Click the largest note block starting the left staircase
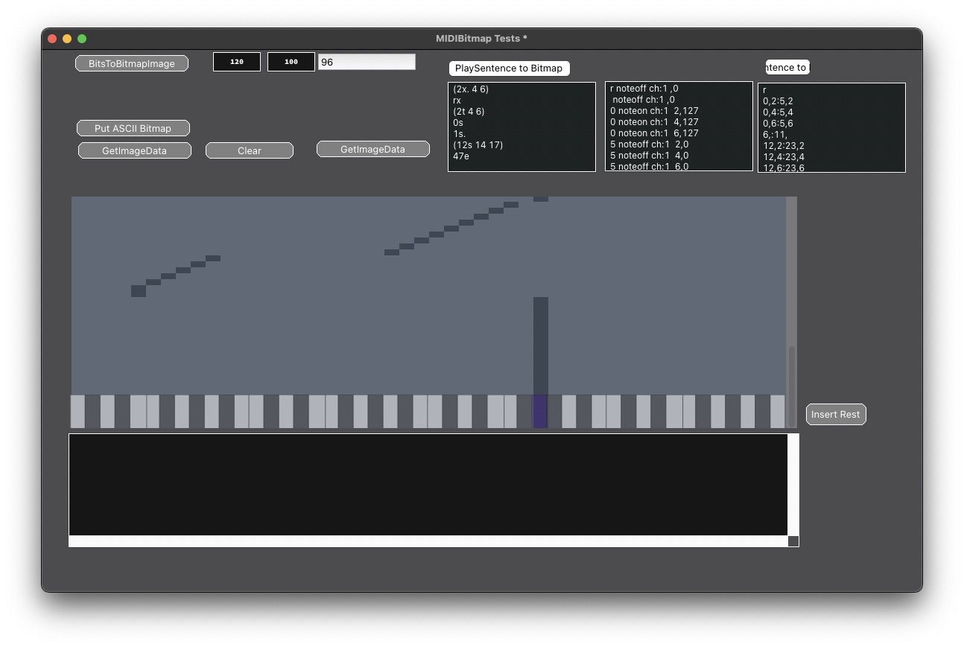Image resolution: width=964 pixels, height=647 pixels. coord(139,291)
